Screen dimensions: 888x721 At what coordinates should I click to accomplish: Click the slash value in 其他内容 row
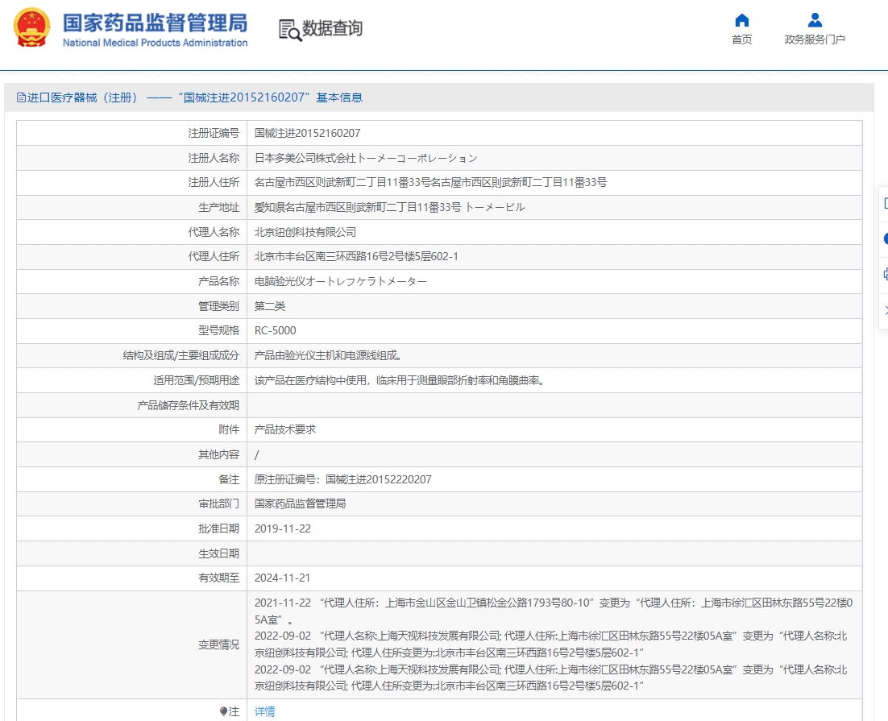[256, 455]
